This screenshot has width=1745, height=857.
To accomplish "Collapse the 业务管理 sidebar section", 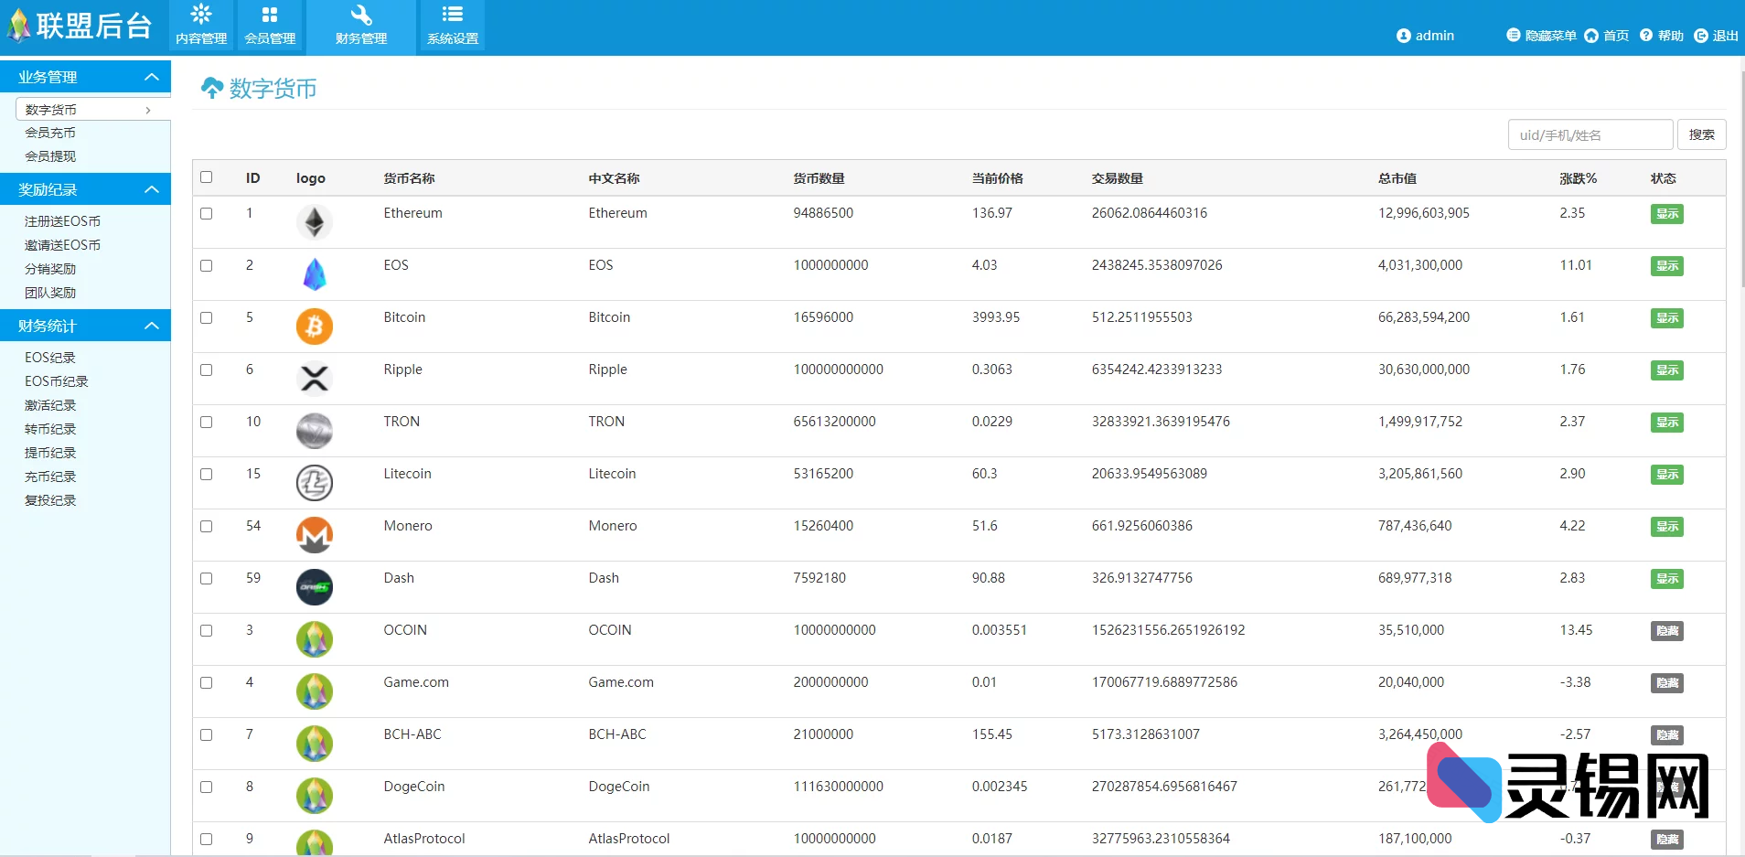I will pos(152,77).
